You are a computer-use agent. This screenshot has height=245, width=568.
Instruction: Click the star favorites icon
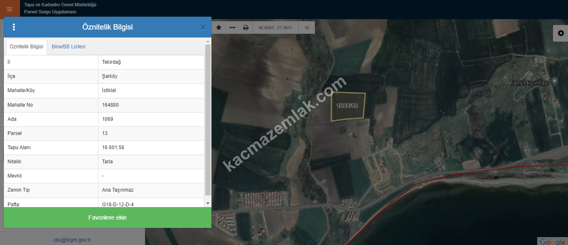point(219,27)
